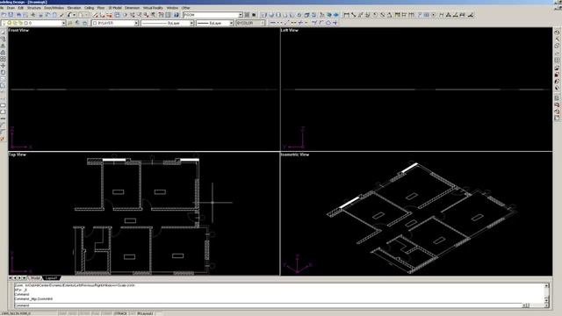
Task: Open the Dimension menu
Action: point(132,8)
